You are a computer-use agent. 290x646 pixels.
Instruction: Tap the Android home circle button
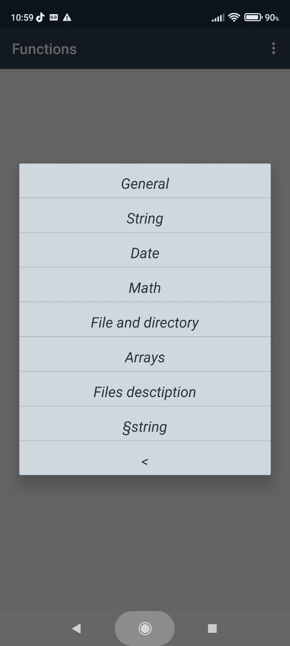[145, 628]
